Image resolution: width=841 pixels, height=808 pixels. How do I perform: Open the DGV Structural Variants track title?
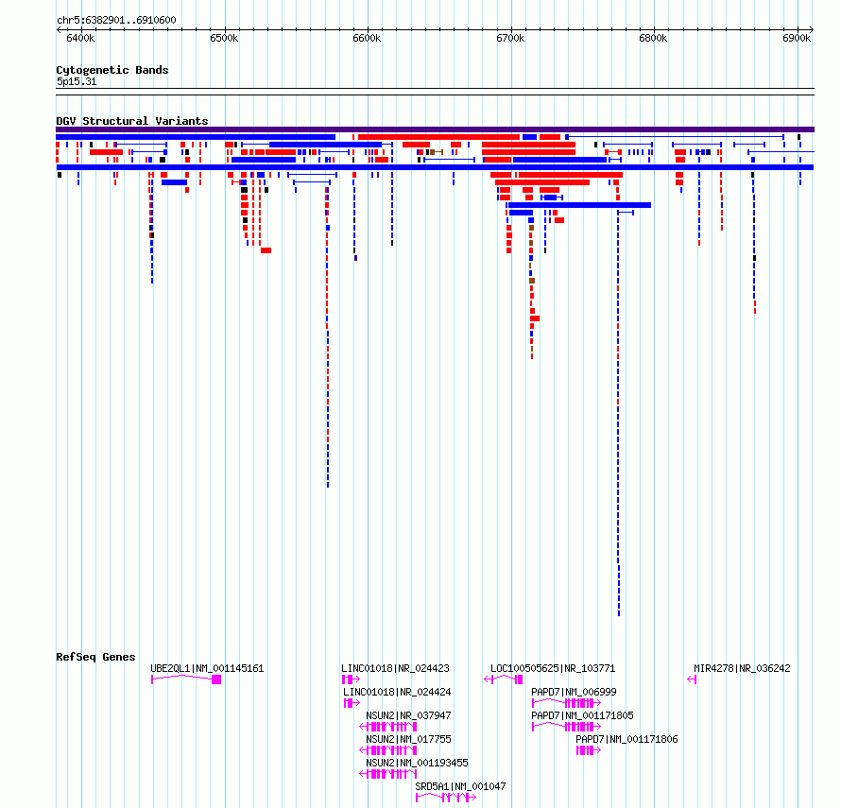pos(132,121)
